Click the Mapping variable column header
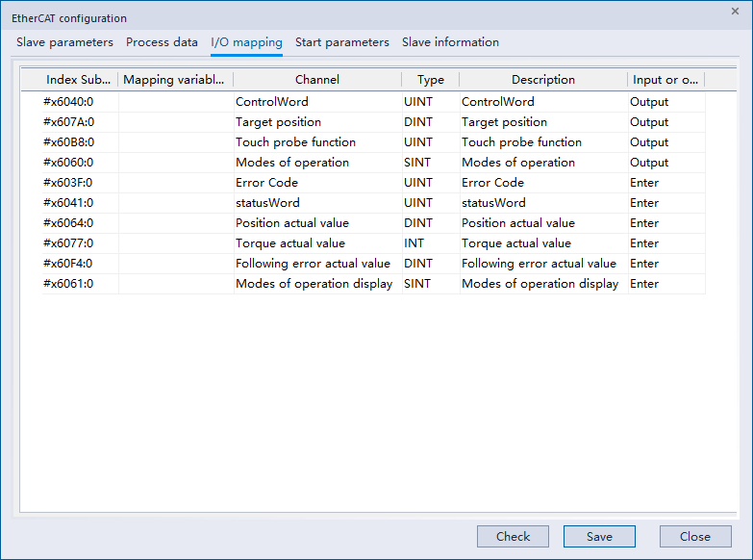Viewport: 753px width, 560px height. [175, 80]
